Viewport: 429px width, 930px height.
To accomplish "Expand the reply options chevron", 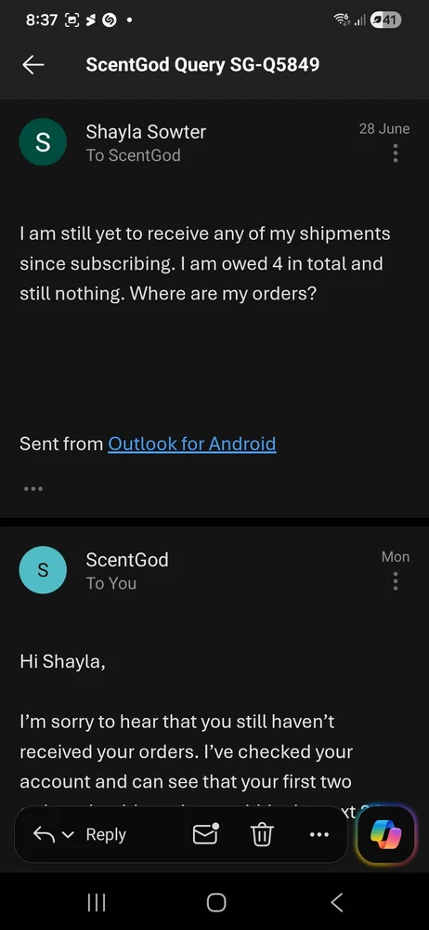I will point(68,835).
